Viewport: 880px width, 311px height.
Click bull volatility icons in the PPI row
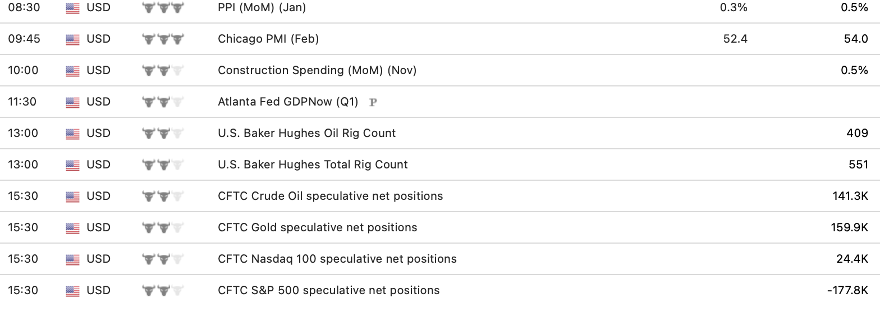[x=163, y=8]
